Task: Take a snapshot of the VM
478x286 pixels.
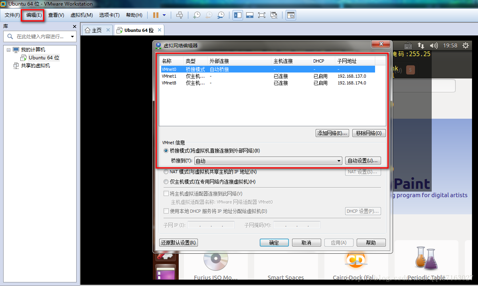Action: pos(197,15)
